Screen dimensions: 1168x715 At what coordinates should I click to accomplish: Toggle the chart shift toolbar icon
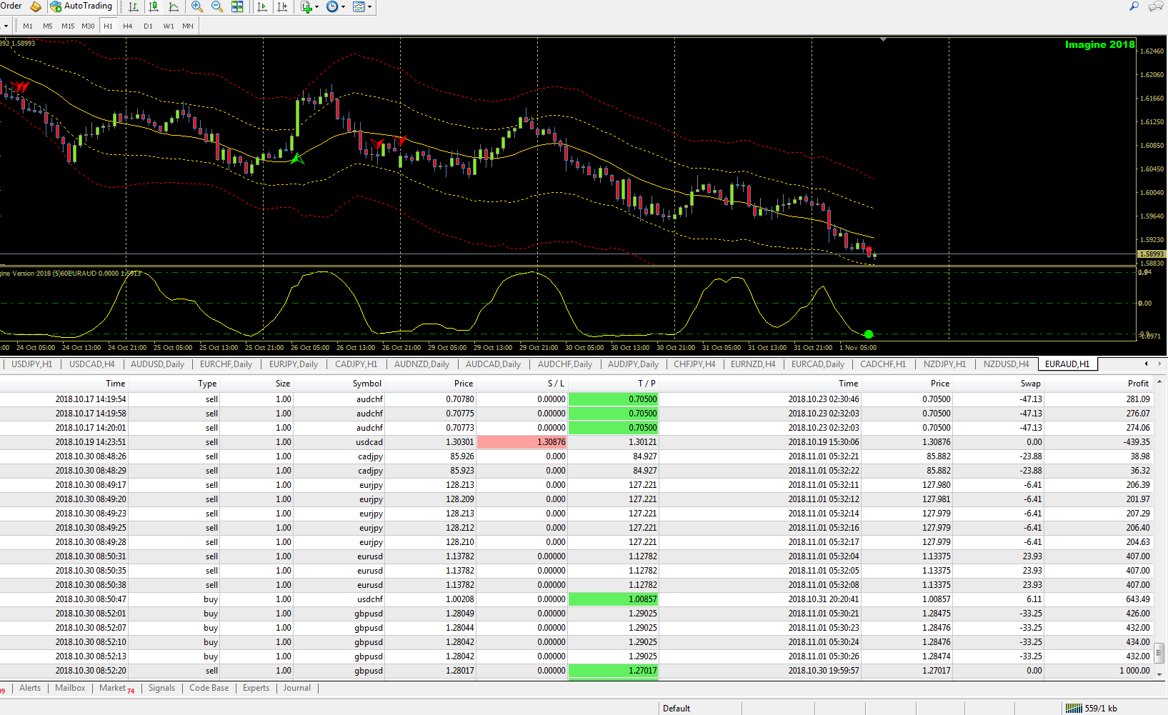[x=282, y=6]
